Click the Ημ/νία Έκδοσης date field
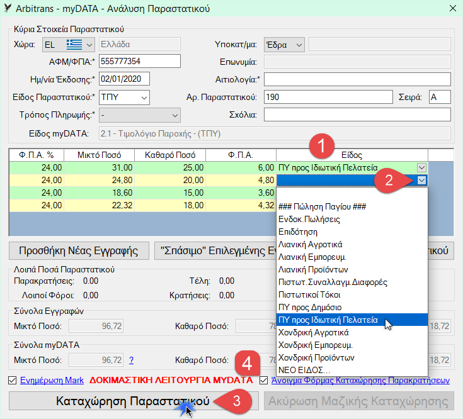The width and height of the screenshot is (463, 419). (124, 79)
